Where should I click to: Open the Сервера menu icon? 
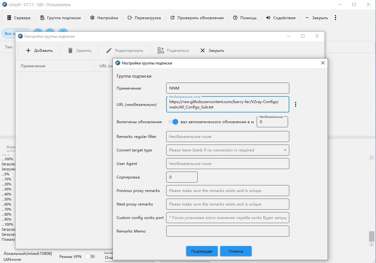(9, 18)
